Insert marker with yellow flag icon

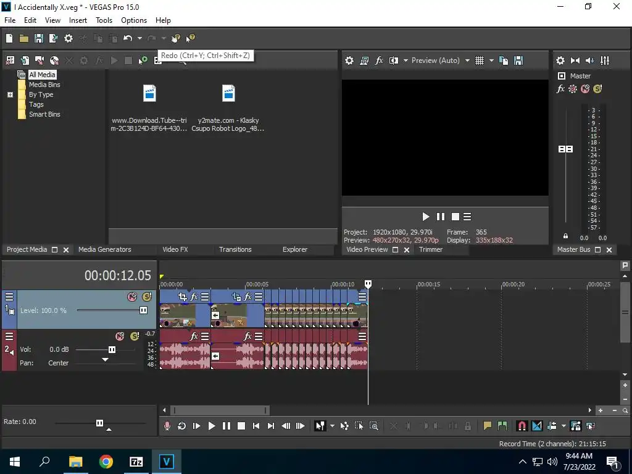coord(488,426)
